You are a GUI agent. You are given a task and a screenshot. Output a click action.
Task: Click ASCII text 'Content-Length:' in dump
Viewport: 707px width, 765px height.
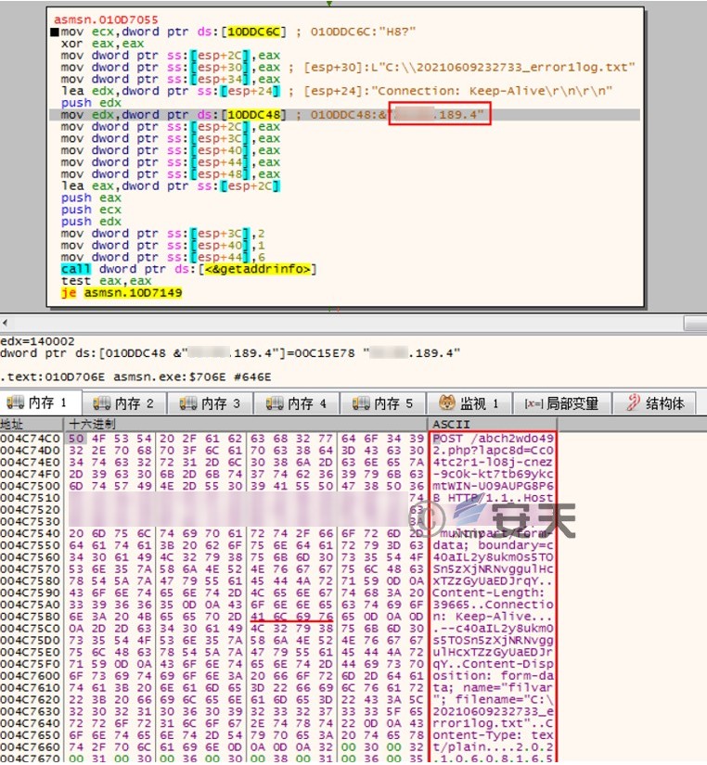[488, 593]
